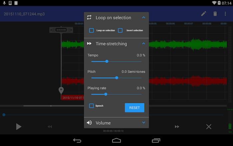Enable the Loop on selection checkbox

[92, 30]
